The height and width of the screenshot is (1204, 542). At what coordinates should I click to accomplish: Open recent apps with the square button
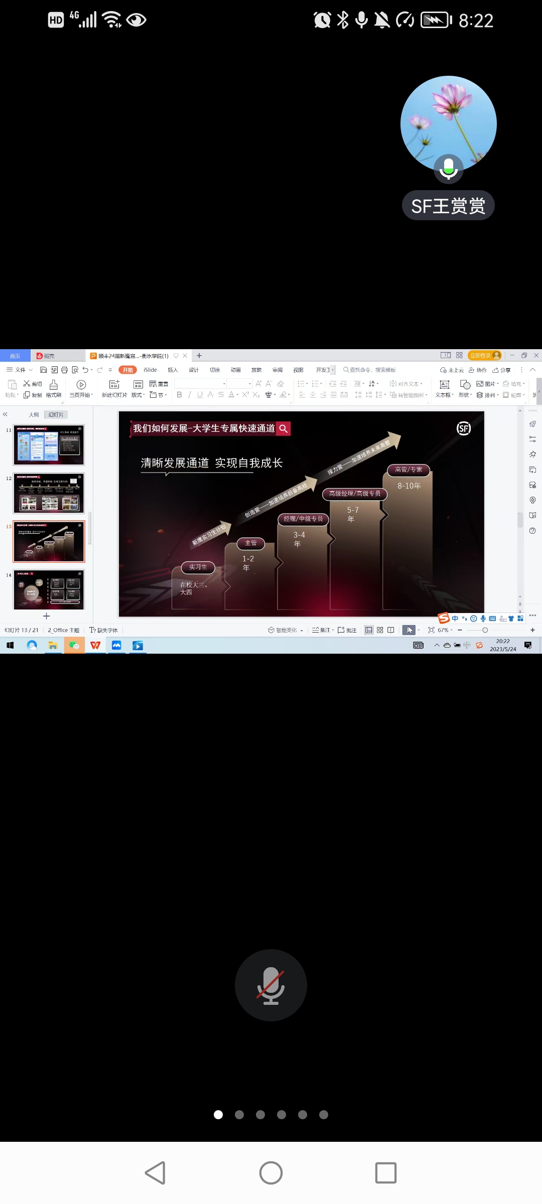coord(386,1173)
